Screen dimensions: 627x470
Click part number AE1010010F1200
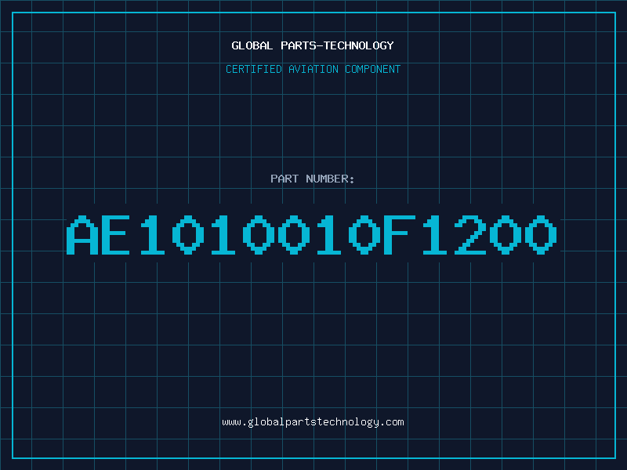(311, 235)
